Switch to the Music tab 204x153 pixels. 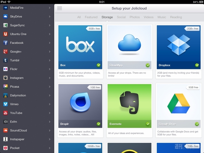click(162, 17)
